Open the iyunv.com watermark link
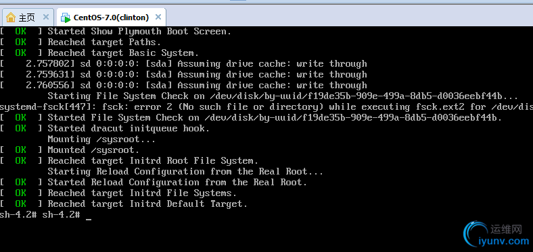533x252 pixels. click(503, 241)
